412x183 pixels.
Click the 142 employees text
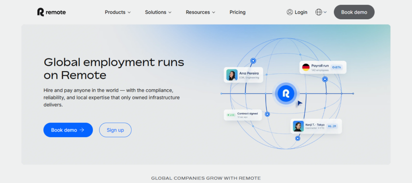point(320,70)
